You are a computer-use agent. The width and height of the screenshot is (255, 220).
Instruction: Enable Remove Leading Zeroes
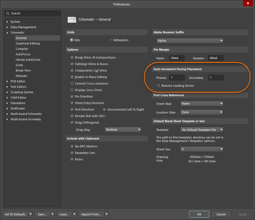[158, 86]
